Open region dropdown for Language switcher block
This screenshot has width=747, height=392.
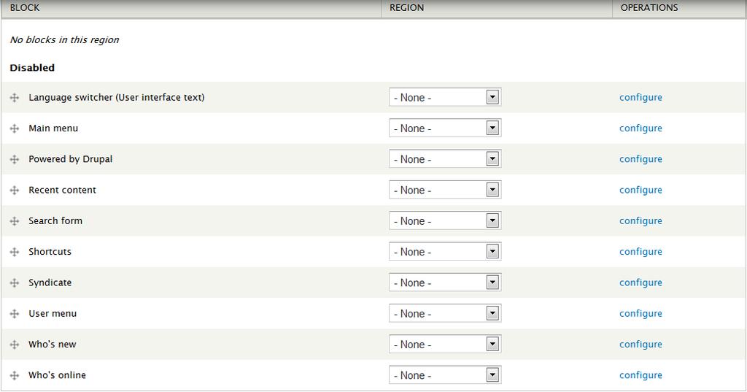(445, 97)
